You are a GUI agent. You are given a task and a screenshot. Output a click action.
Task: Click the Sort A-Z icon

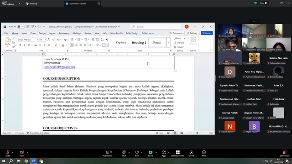[102, 40]
